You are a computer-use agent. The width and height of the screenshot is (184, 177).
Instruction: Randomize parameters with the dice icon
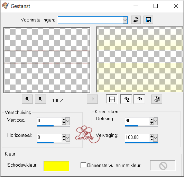(x=157, y=99)
